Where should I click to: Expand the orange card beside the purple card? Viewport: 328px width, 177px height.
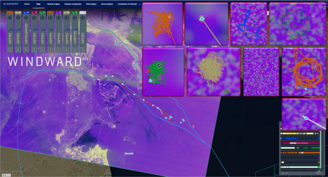pos(49,13)
